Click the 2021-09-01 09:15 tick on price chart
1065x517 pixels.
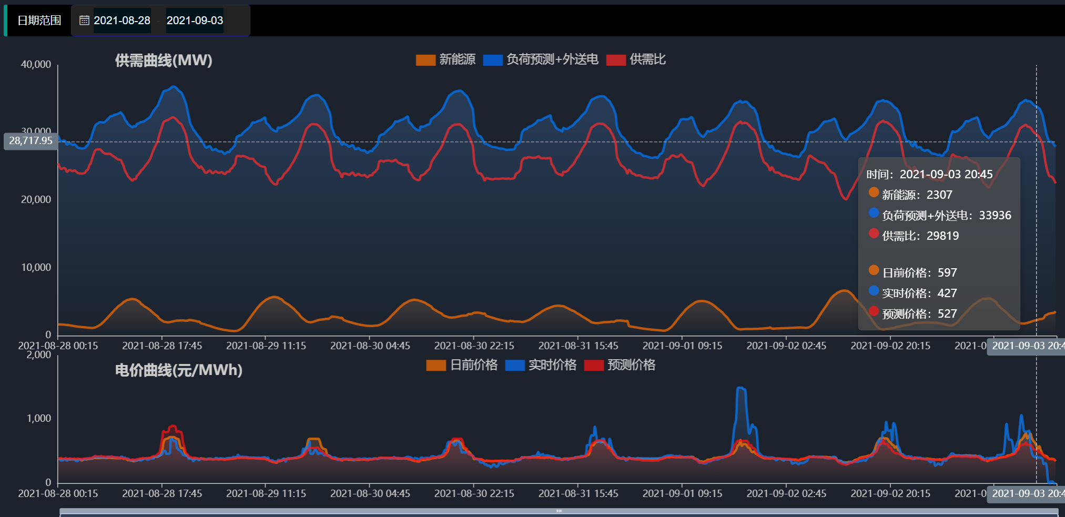(682, 493)
